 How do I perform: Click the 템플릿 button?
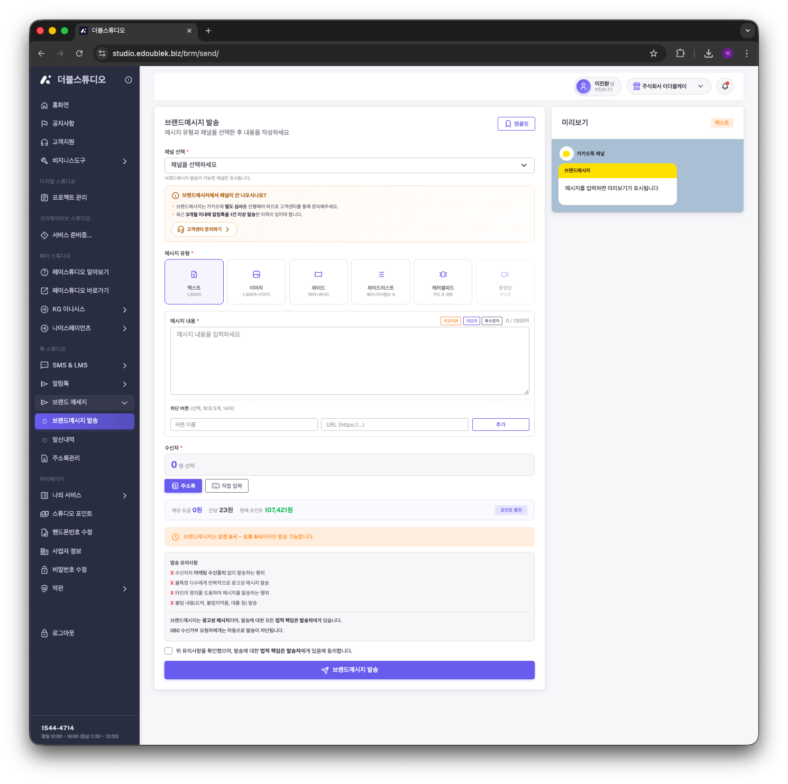[516, 124]
